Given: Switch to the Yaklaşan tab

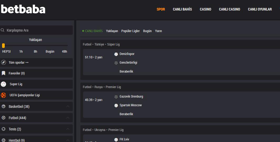Looking at the screenshot, I should [x=112, y=31].
